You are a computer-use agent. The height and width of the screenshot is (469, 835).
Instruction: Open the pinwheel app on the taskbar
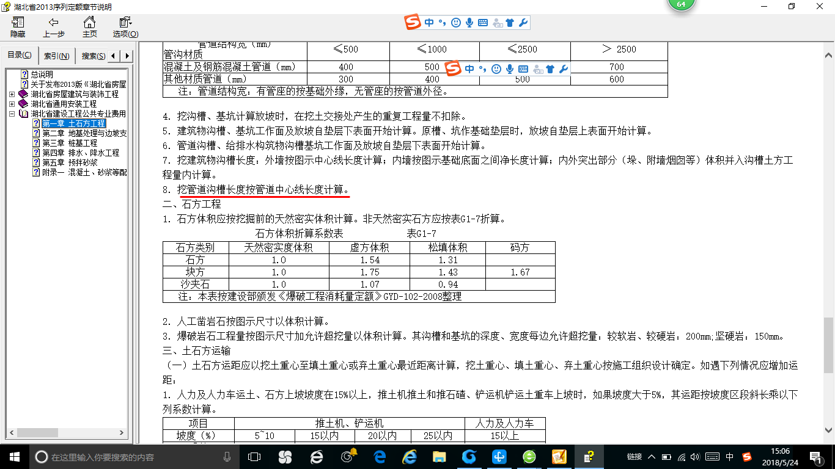pos(285,457)
